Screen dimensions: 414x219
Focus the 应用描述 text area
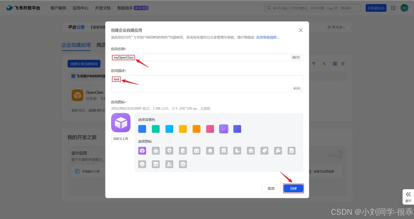click(207, 84)
